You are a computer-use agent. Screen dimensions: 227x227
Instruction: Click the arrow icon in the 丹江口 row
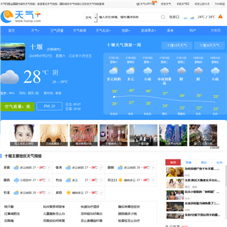(x=153, y=180)
